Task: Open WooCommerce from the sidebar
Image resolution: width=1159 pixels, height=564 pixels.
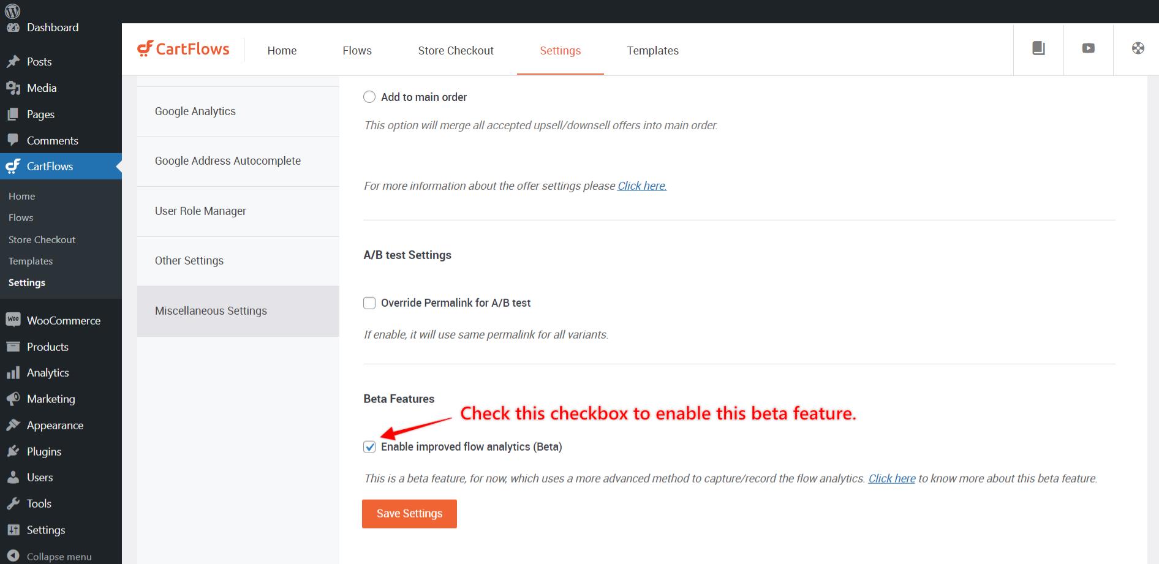Action: [63, 320]
